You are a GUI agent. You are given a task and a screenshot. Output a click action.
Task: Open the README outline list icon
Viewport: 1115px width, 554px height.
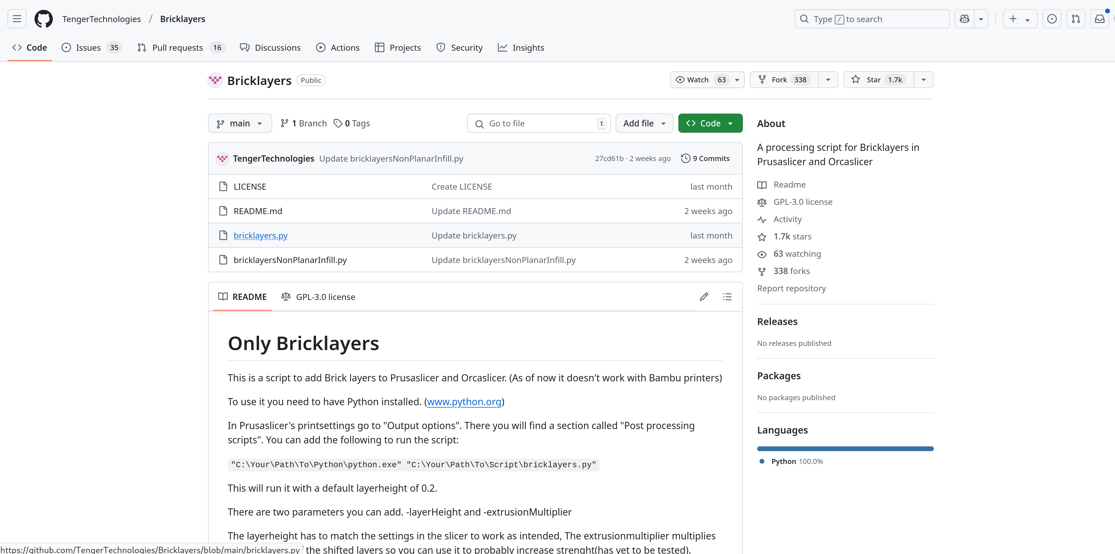coord(727,297)
